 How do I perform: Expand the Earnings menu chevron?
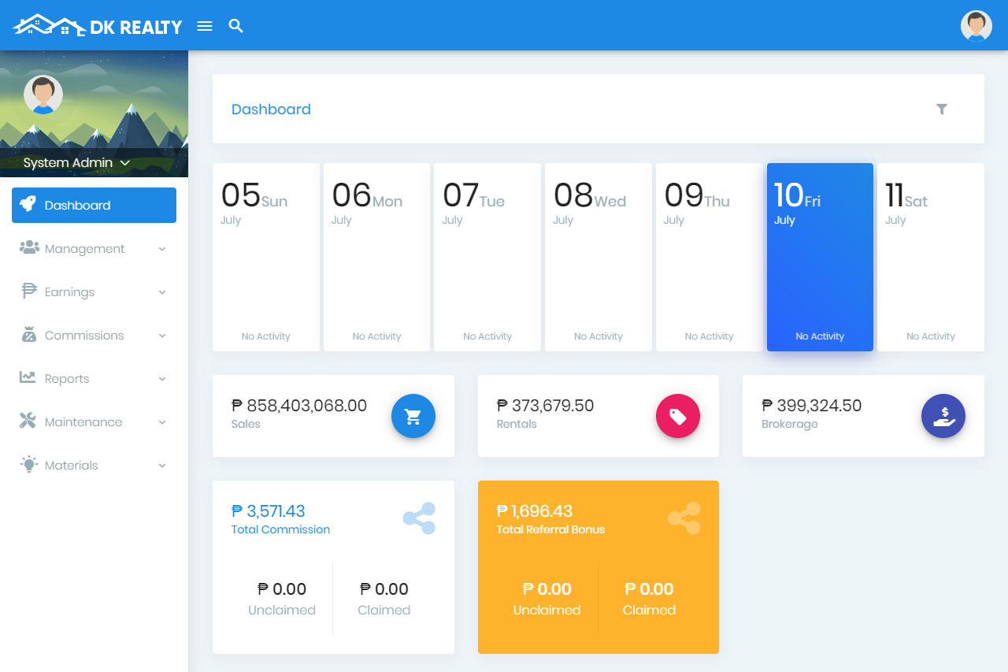tap(162, 292)
